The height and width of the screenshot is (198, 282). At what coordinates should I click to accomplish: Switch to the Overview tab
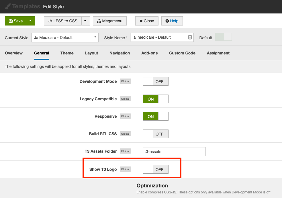click(x=14, y=53)
